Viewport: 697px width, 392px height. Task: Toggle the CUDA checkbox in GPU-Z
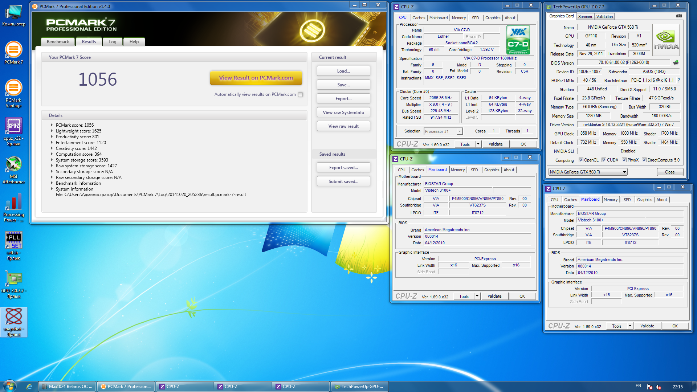point(604,160)
